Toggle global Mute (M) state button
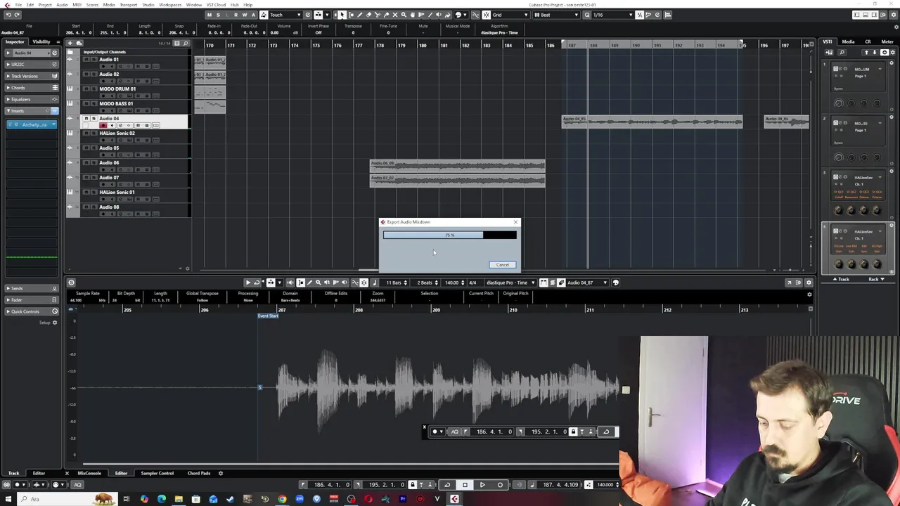Viewport: 900px width, 506px height. pyautogui.click(x=209, y=15)
